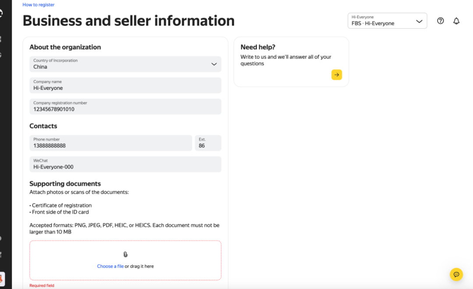
Task: Click the paperclip attachment icon
Action: (x=125, y=254)
